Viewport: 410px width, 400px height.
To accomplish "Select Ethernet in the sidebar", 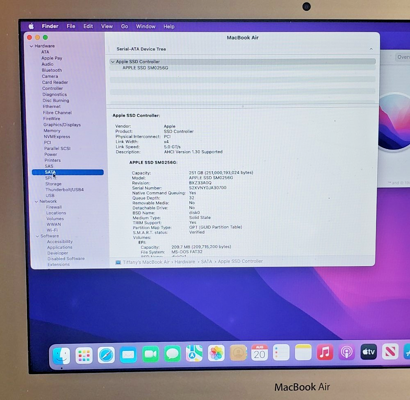I will (x=52, y=106).
